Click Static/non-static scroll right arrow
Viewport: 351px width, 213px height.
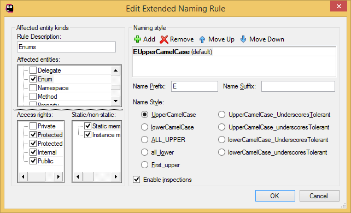point(116,176)
